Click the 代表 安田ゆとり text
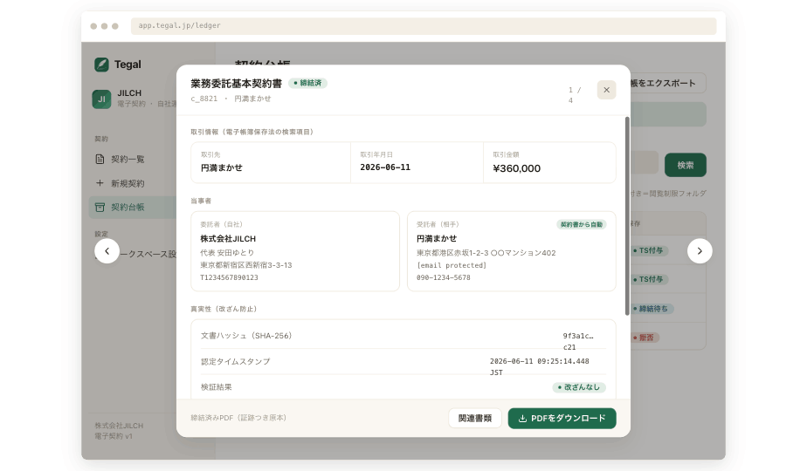The height and width of the screenshot is (471, 807). pyautogui.click(x=227, y=252)
